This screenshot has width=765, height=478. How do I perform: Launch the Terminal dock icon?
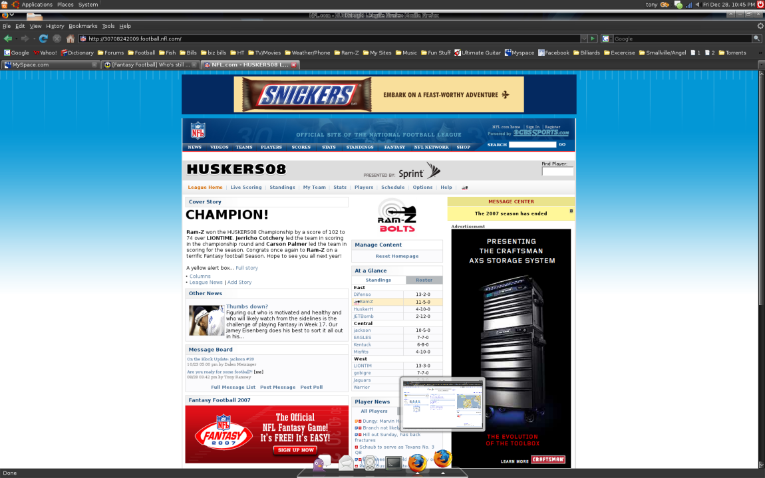pos(393,462)
